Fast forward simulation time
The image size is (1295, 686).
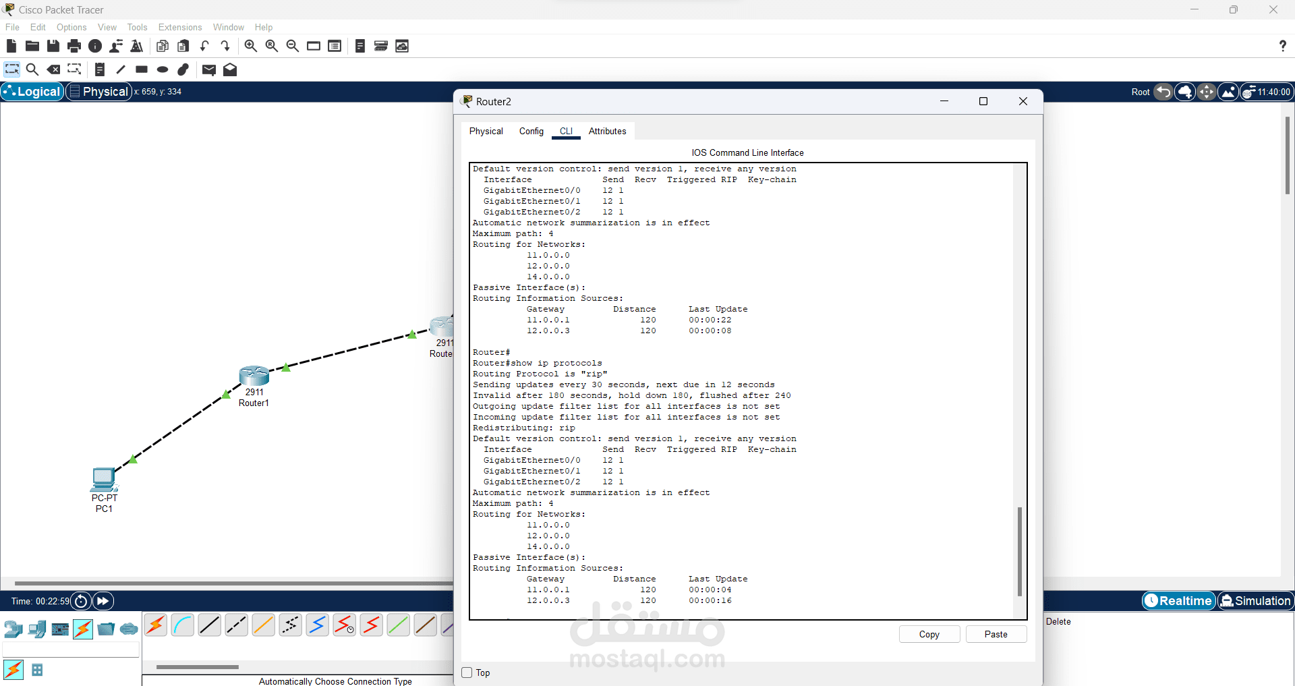pyautogui.click(x=103, y=601)
